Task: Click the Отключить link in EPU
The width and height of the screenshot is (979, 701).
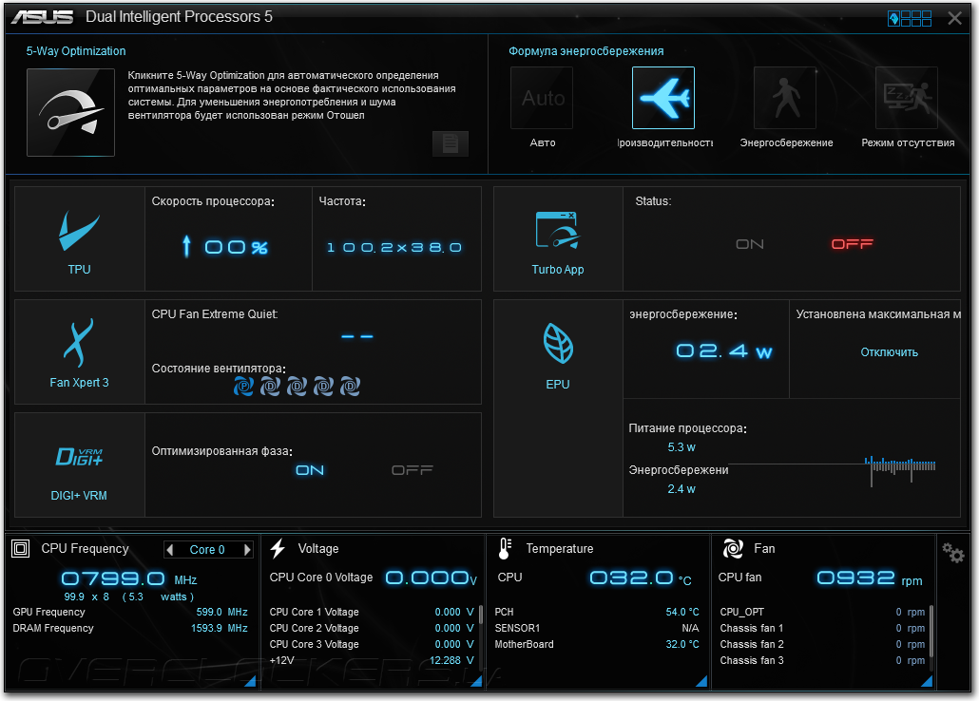Action: pyautogui.click(x=889, y=352)
